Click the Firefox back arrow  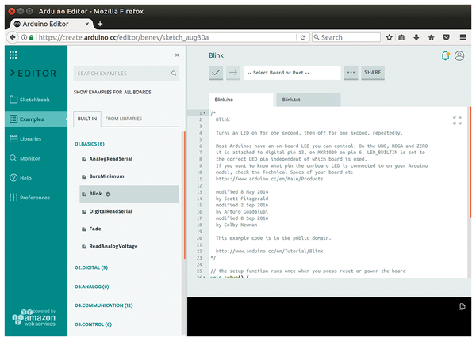tap(13, 37)
